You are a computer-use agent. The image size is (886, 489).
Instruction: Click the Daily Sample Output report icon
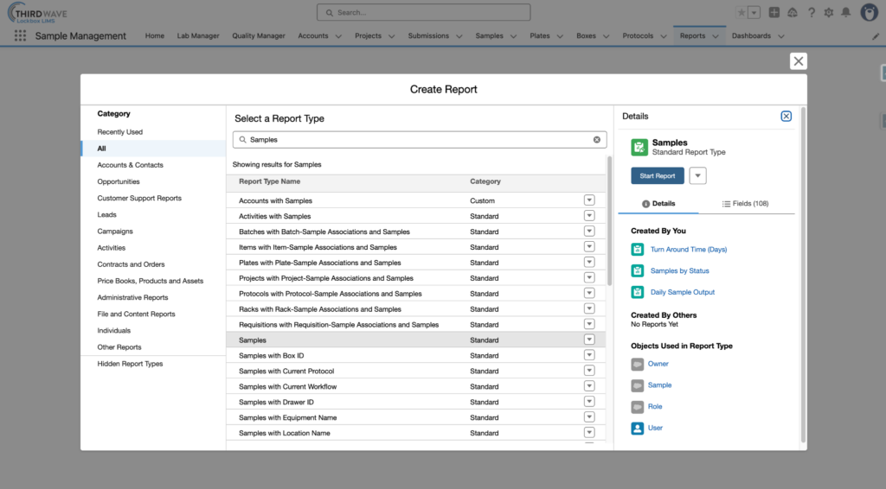click(638, 292)
